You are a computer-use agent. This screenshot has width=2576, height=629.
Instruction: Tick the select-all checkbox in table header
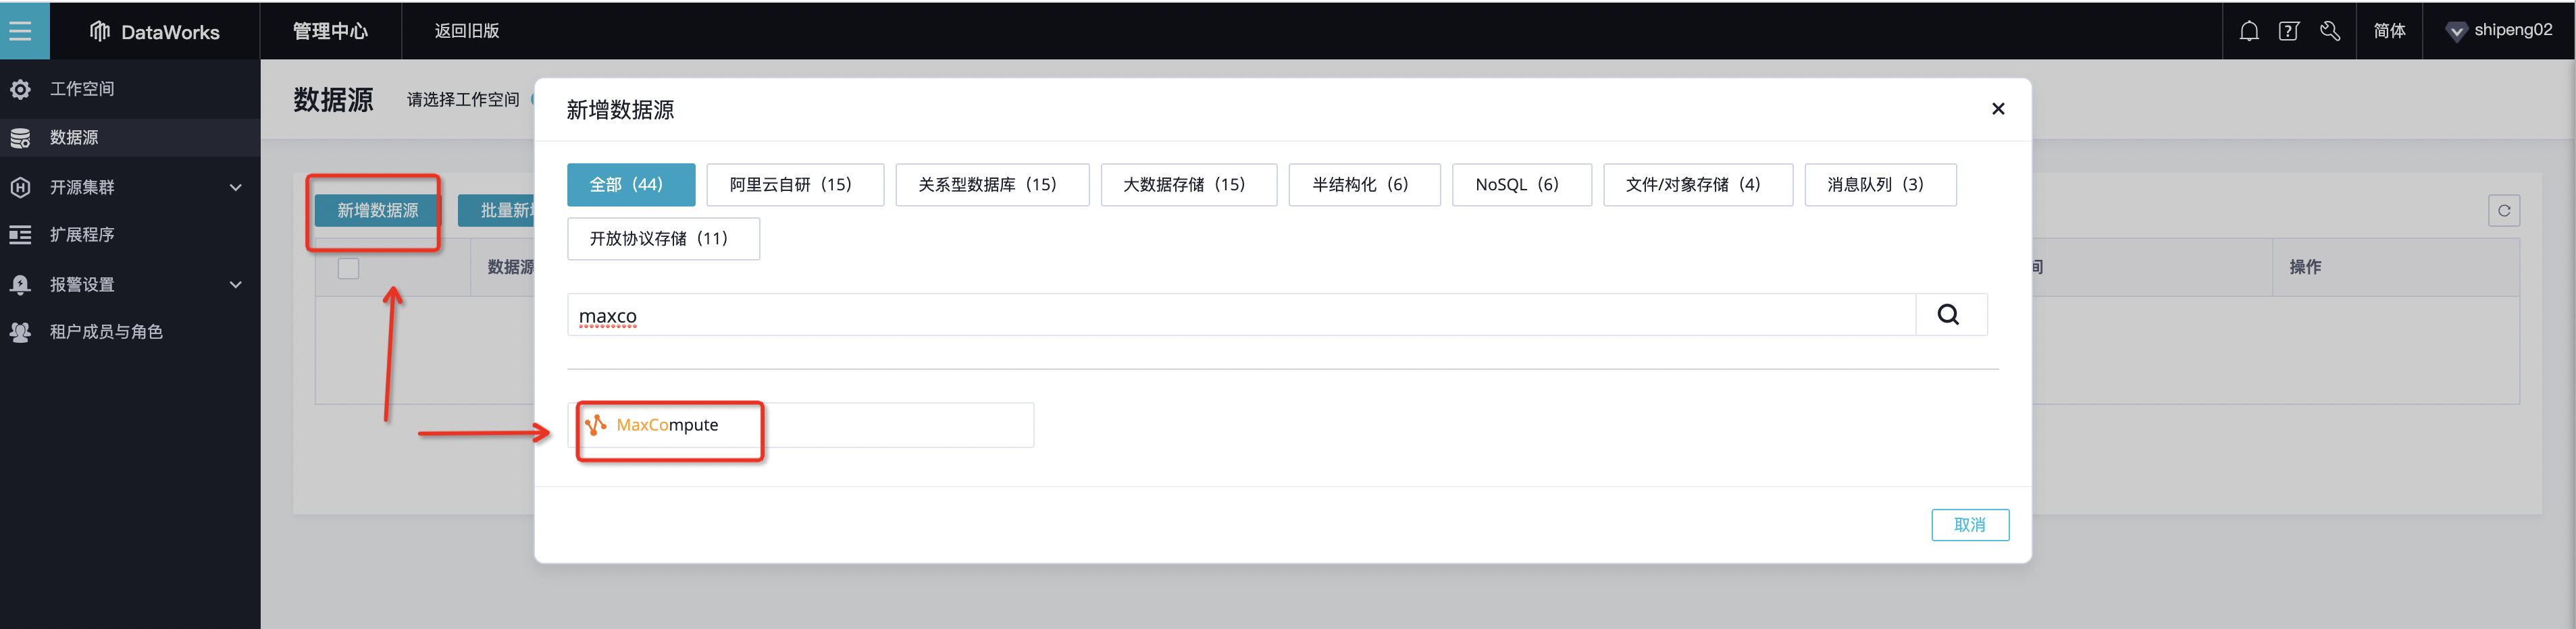[348, 268]
